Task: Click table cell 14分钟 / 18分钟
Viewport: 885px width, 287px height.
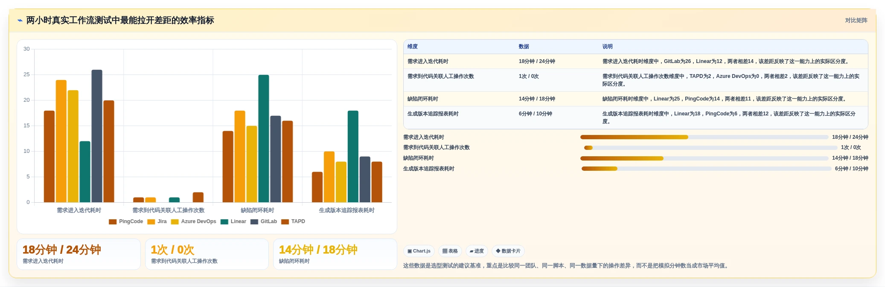Action: coord(537,99)
